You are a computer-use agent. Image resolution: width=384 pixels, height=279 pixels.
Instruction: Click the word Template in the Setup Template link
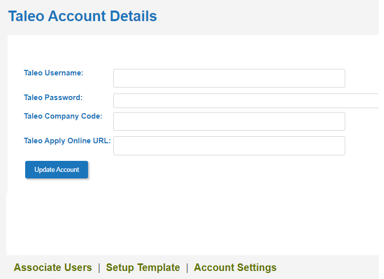click(159, 267)
